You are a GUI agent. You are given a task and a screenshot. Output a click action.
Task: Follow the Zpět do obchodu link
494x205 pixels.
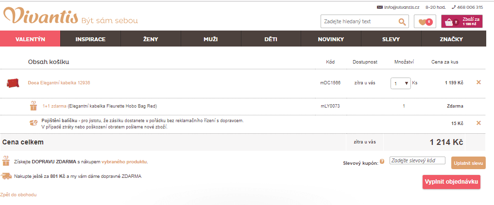[x=18, y=195]
